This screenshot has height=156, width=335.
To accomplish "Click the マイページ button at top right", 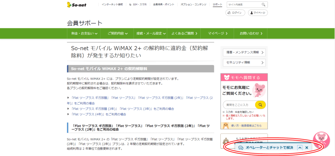I will [x=258, y=13].
